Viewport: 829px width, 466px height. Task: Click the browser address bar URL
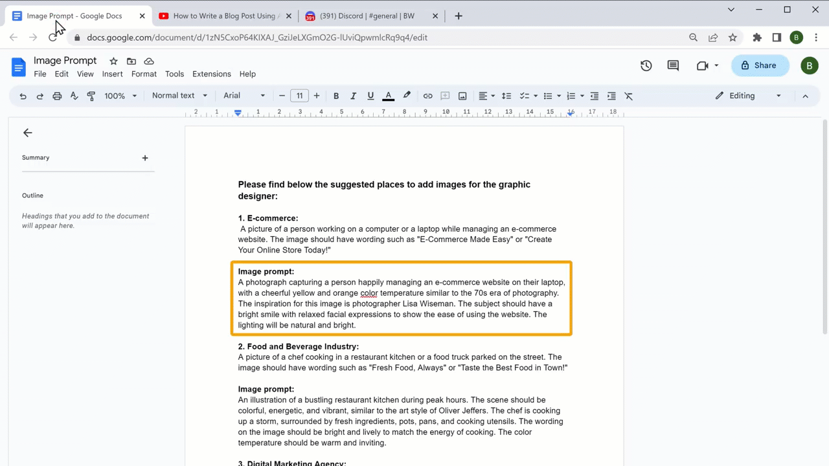[257, 38]
